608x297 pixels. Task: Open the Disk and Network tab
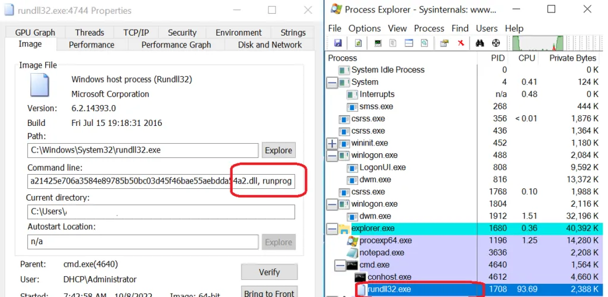coord(270,45)
